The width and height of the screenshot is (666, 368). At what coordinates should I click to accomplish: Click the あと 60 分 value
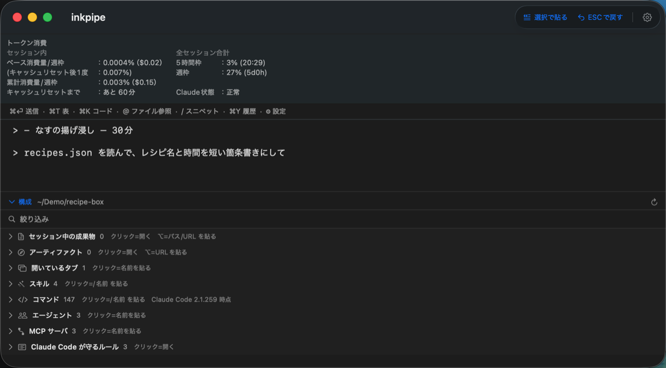[119, 92]
